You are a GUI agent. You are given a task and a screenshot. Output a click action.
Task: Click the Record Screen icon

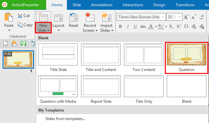coord(90,17)
